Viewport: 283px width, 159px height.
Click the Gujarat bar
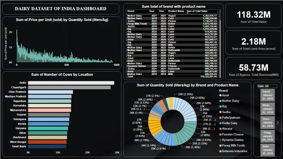[x=49, y=115]
